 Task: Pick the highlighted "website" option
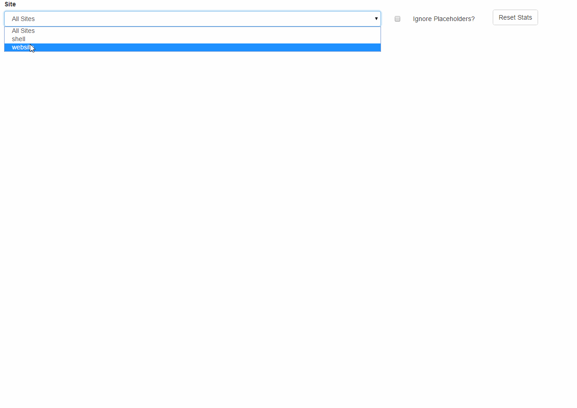(192, 47)
